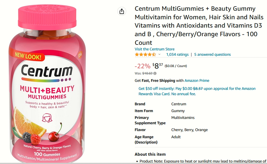This screenshot has width=267, height=164.
Task: Click the star rating icons
Action: (x=145, y=55)
